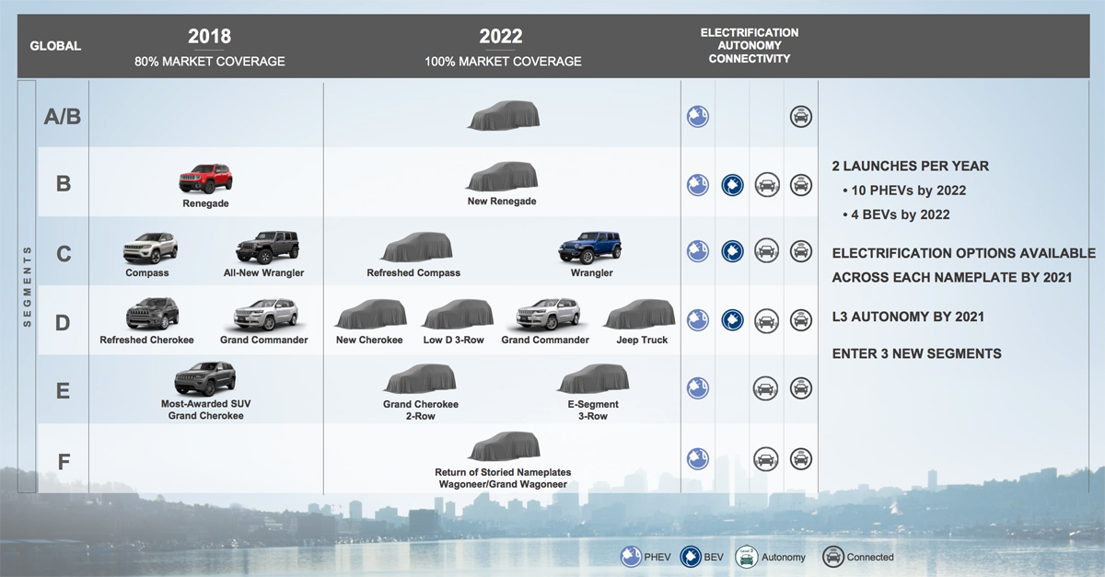Screen dimensions: 1105x577
Task: Click the 2018 column heading
Action: coord(210,37)
